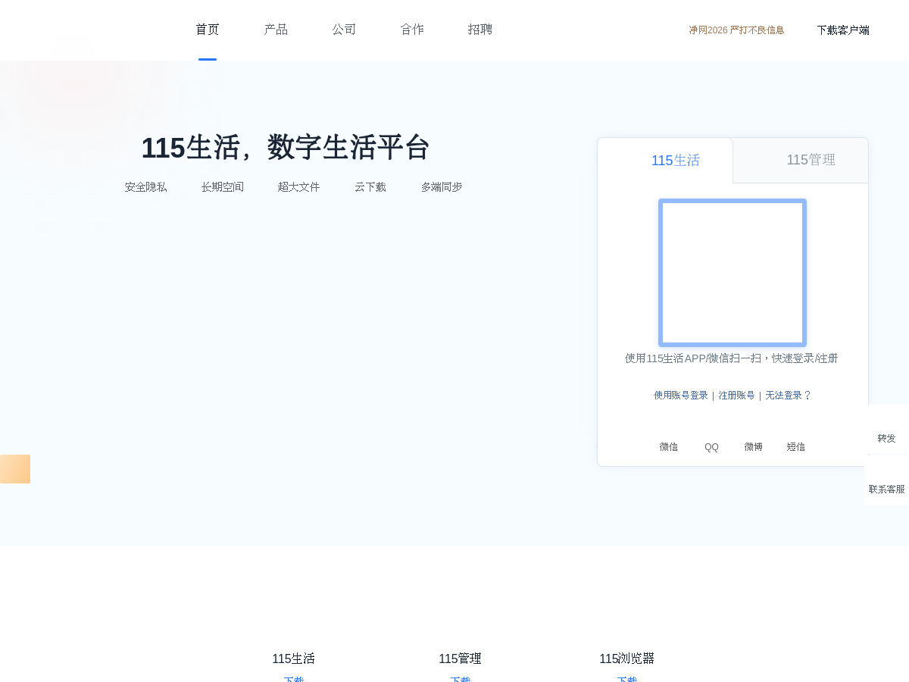This screenshot has width=909, height=682.
Task: Switch to the 115生活 login tab
Action: tap(675, 160)
